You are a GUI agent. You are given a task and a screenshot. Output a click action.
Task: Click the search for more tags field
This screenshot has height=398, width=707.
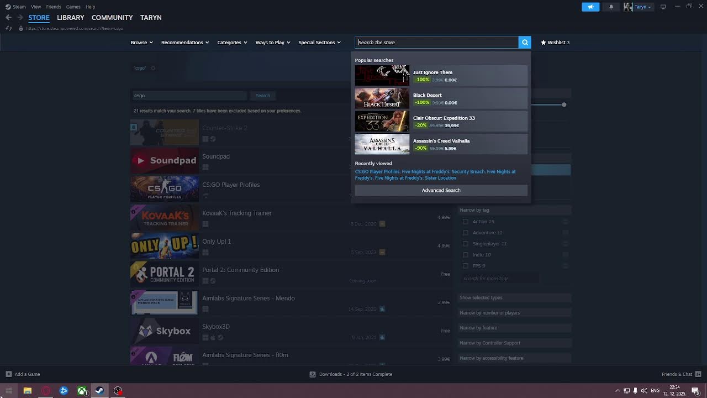coord(500,279)
